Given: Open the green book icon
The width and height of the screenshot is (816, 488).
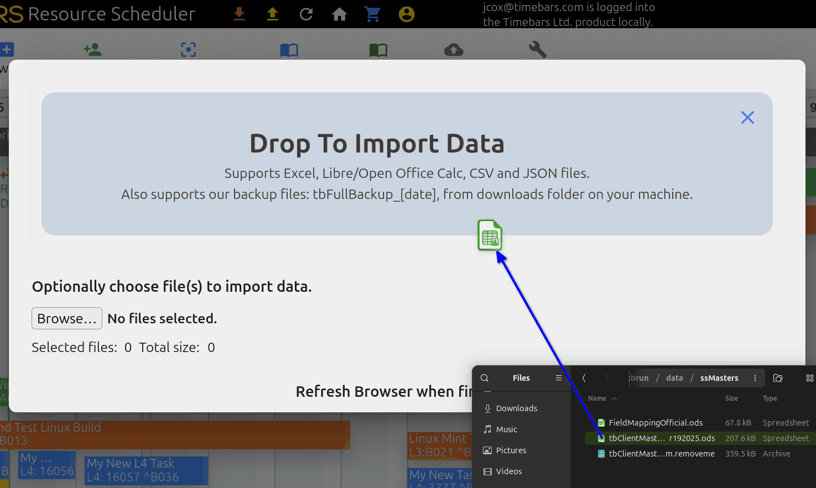Looking at the screenshot, I should click(378, 50).
